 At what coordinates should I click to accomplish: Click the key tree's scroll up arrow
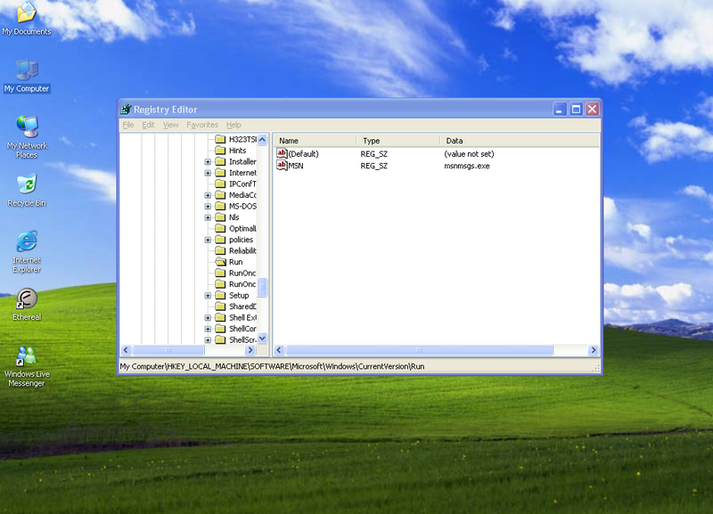coord(262,139)
